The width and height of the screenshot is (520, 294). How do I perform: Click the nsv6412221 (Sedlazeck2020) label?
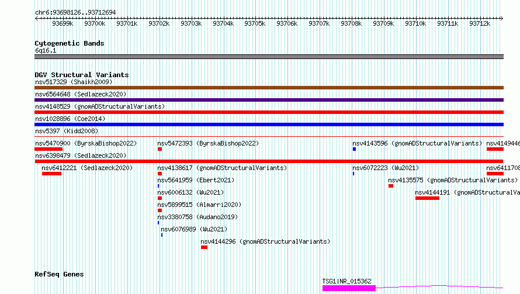coord(87,168)
